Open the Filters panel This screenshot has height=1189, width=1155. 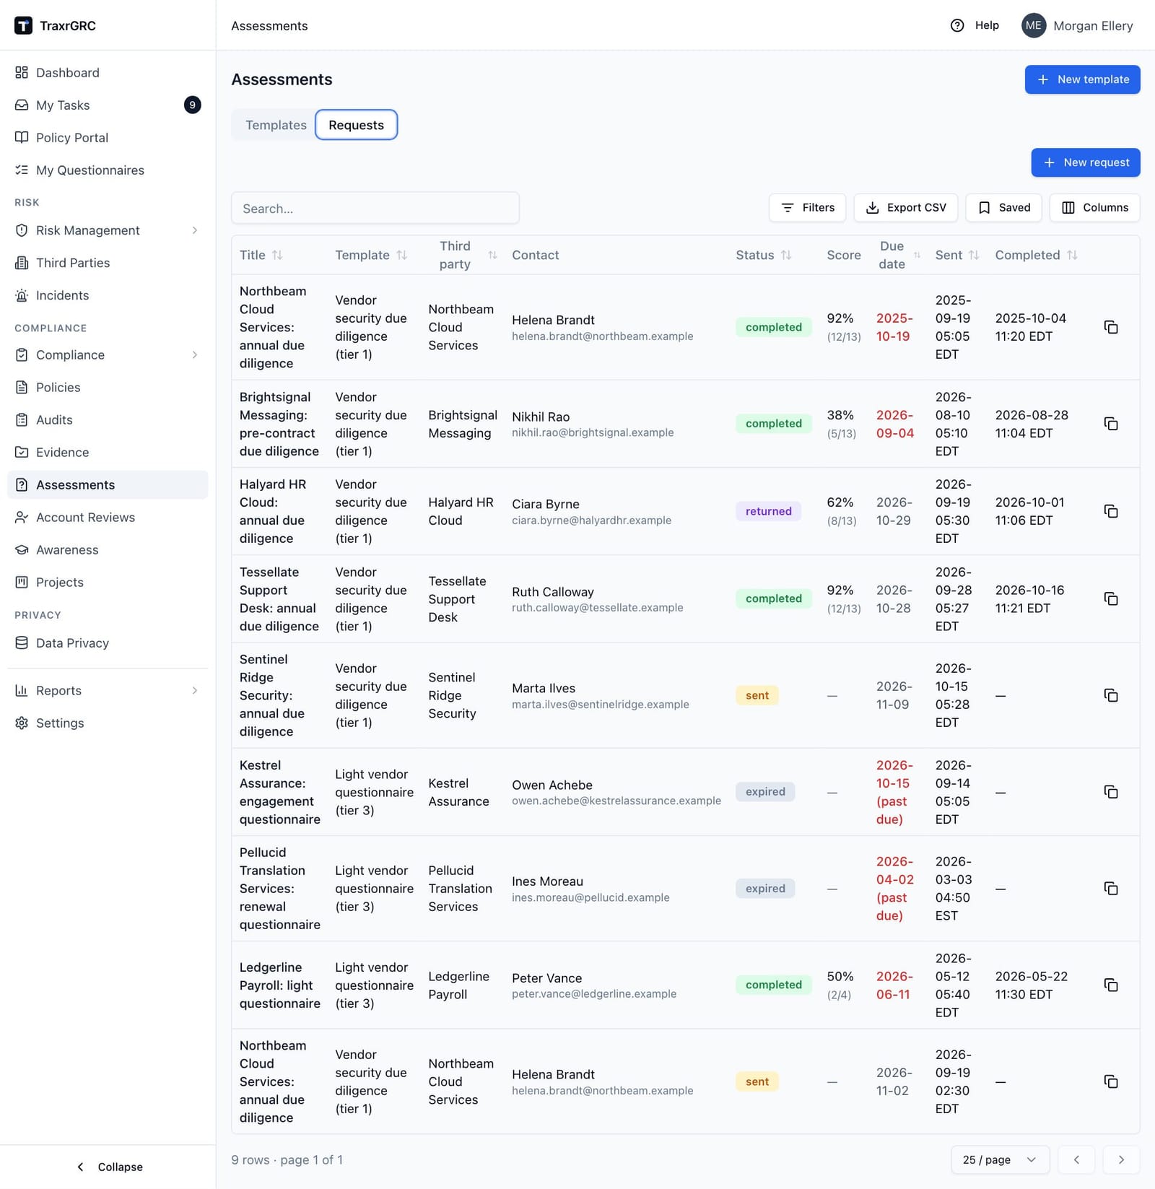pyautogui.click(x=808, y=207)
